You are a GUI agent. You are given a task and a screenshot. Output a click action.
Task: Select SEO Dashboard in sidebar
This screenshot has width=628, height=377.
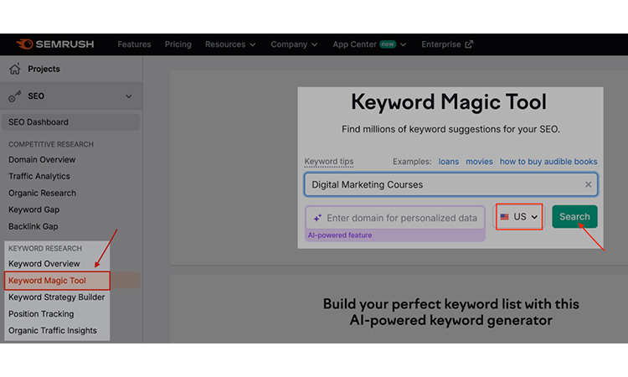pos(71,121)
